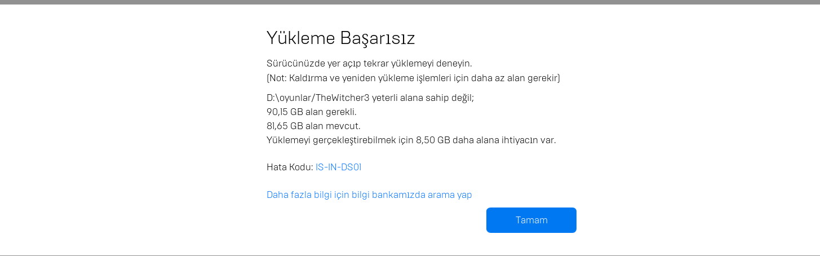Click the word "Başarısız" in the title
Image resolution: width=820 pixels, height=256 pixels.
tap(377, 38)
